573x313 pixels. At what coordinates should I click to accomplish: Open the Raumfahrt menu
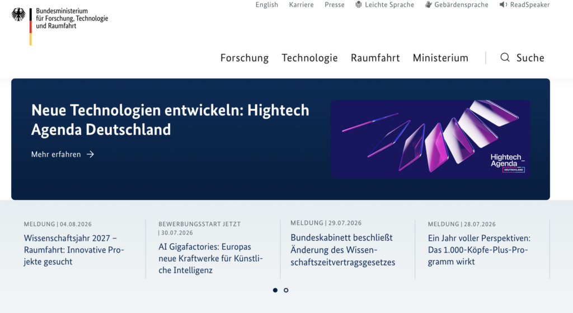375,58
